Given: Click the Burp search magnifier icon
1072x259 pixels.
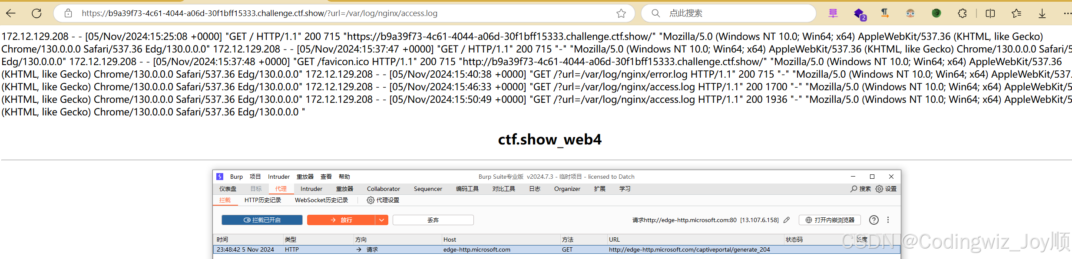Looking at the screenshot, I should [x=854, y=189].
